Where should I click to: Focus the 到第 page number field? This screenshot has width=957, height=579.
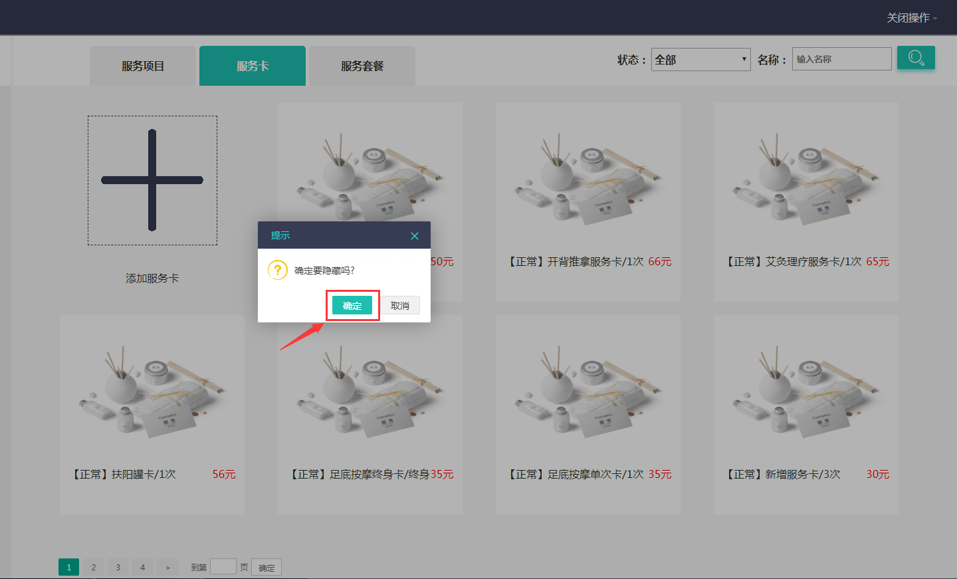[223, 566]
